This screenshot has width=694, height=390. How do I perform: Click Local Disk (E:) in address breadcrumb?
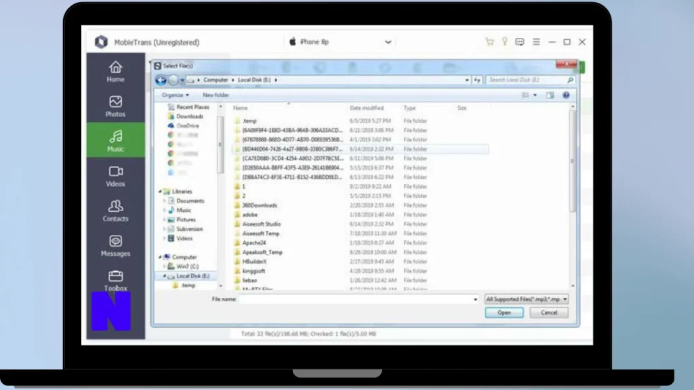254,80
